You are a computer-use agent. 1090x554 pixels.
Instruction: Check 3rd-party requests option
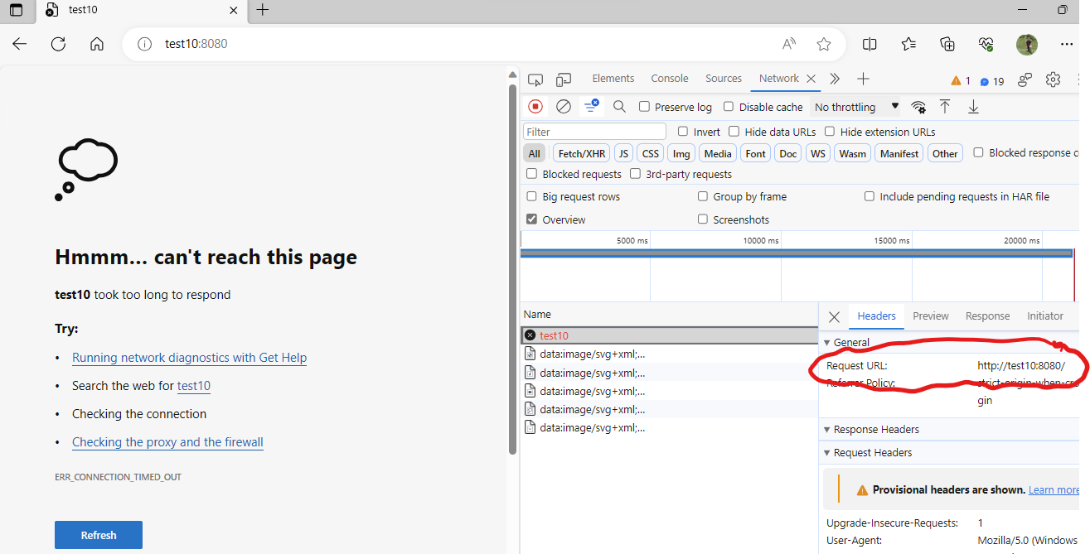pos(635,174)
